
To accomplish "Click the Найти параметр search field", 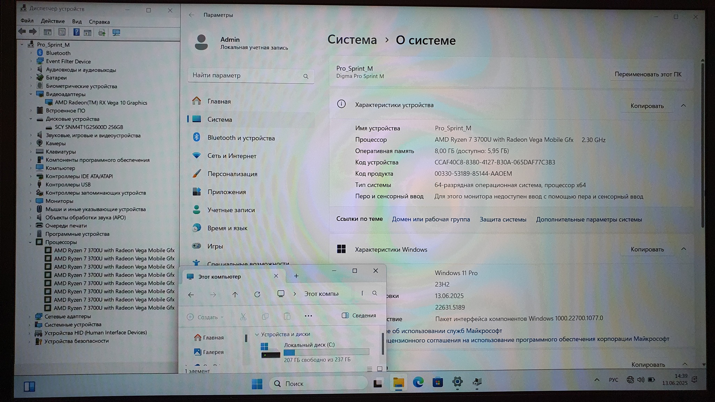I will coord(244,75).
